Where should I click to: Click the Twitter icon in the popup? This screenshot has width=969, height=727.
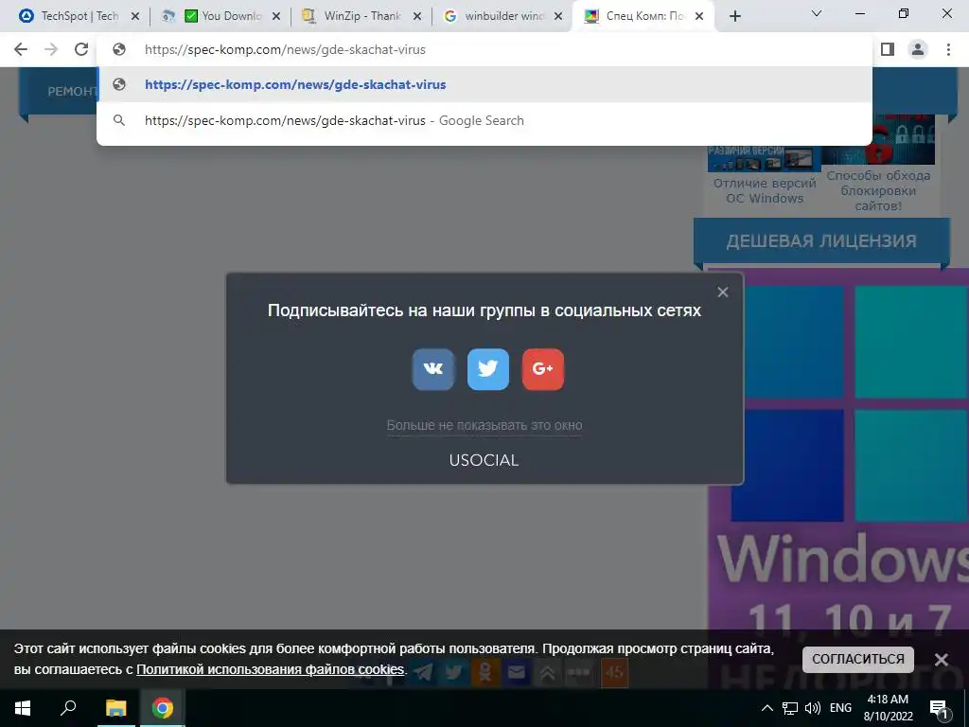(487, 369)
